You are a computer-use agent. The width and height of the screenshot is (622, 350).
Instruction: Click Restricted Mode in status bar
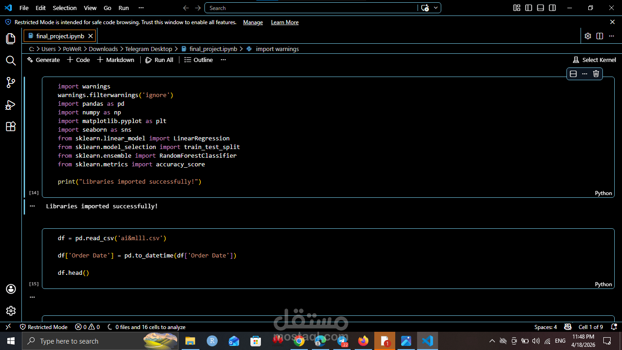pyautogui.click(x=44, y=327)
